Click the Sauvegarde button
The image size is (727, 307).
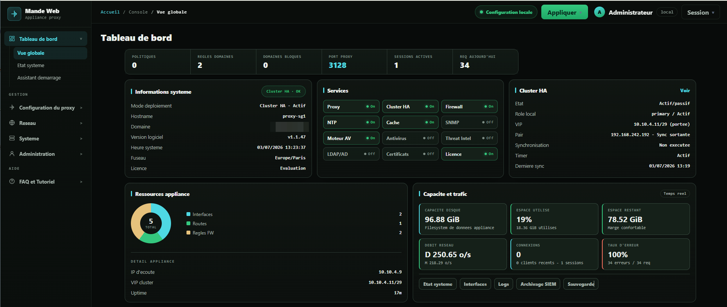point(581,284)
